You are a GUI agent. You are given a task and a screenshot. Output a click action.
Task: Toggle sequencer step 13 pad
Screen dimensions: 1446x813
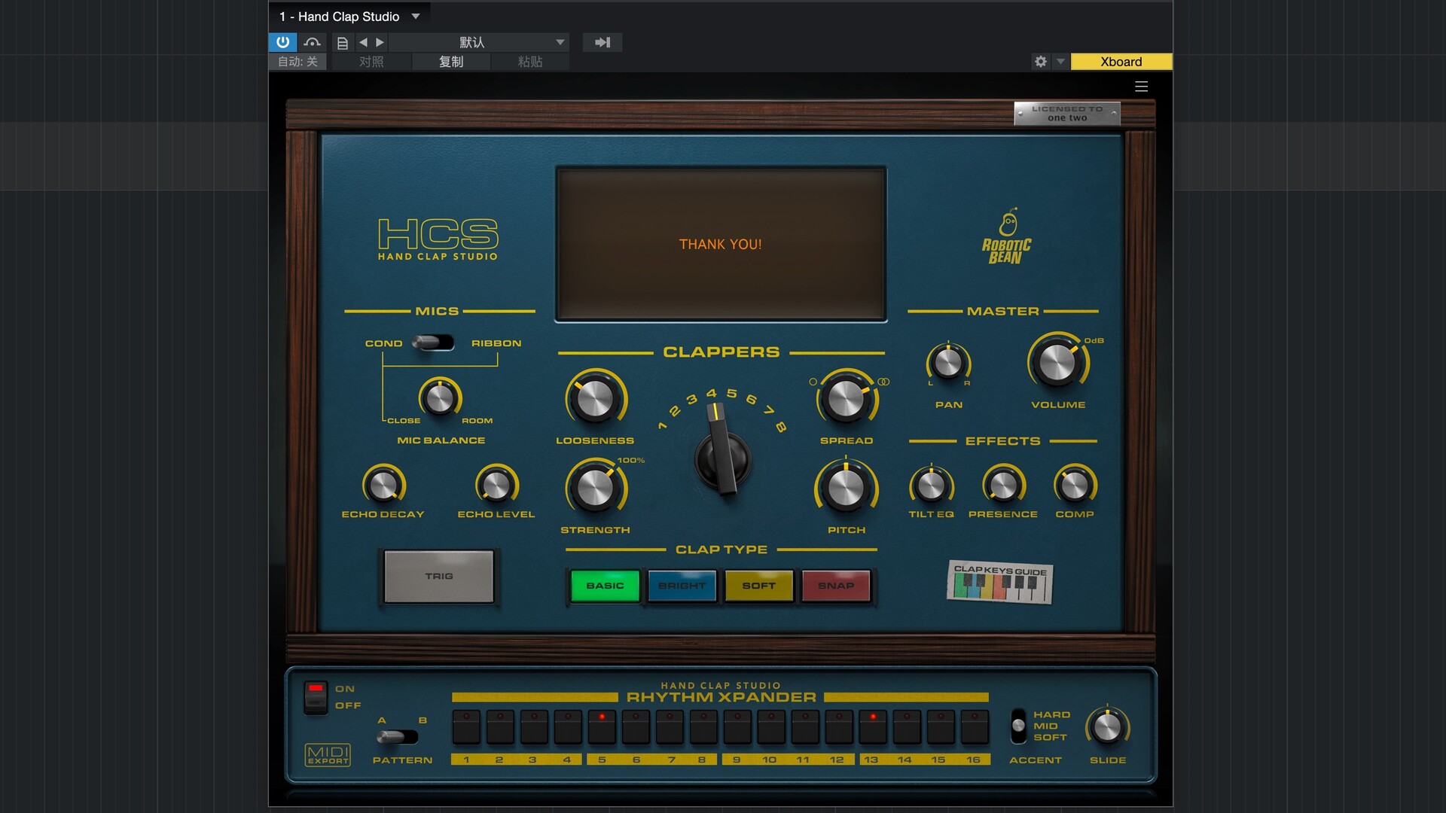point(873,727)
